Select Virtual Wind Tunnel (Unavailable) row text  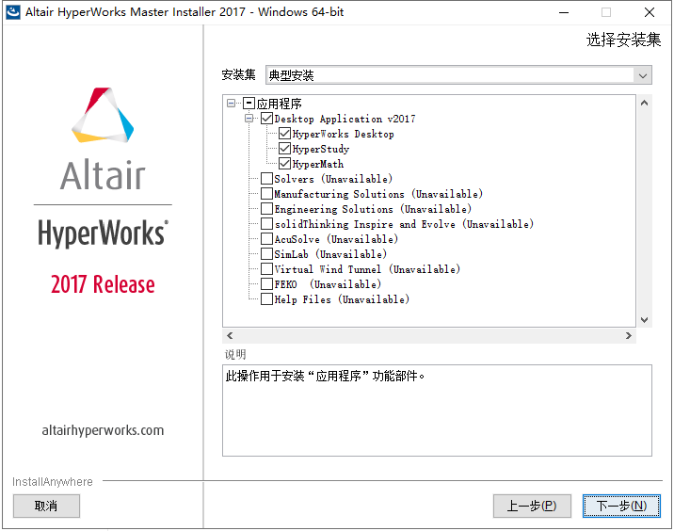(367, 269)
